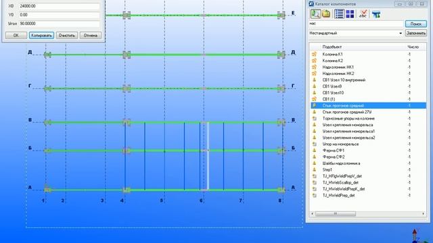
Task: Click the icon beside СВ1 (1)
Action: pos(314,99)
